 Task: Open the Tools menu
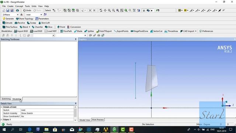(x=27, y=6)
